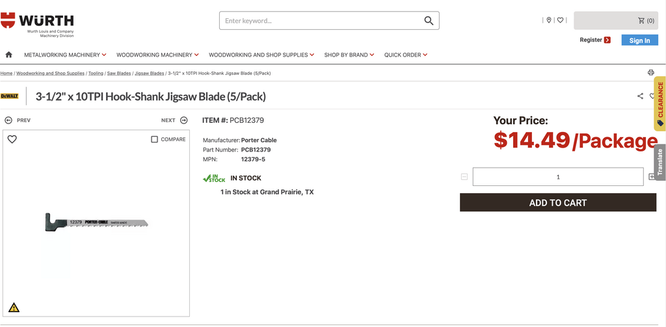Screen dimensions: 666x327
Task: Click Saw Blades breadcrumb link
Action: click(x=119, y=73)
